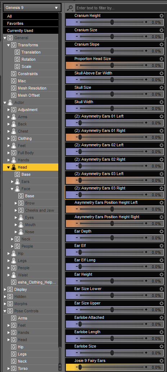Click the Ear Height percentage value
Screen dimensions: 167x372
pos(156,281)
